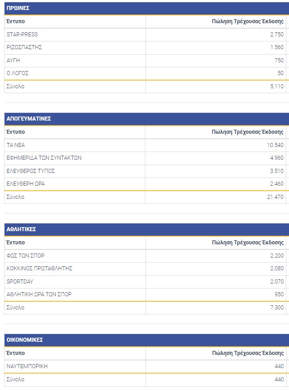Click the ΕΛΕΥΘΕΡΗ ΩΡΑ row
Screen dimensions: 289x390
tap(26, 184)
